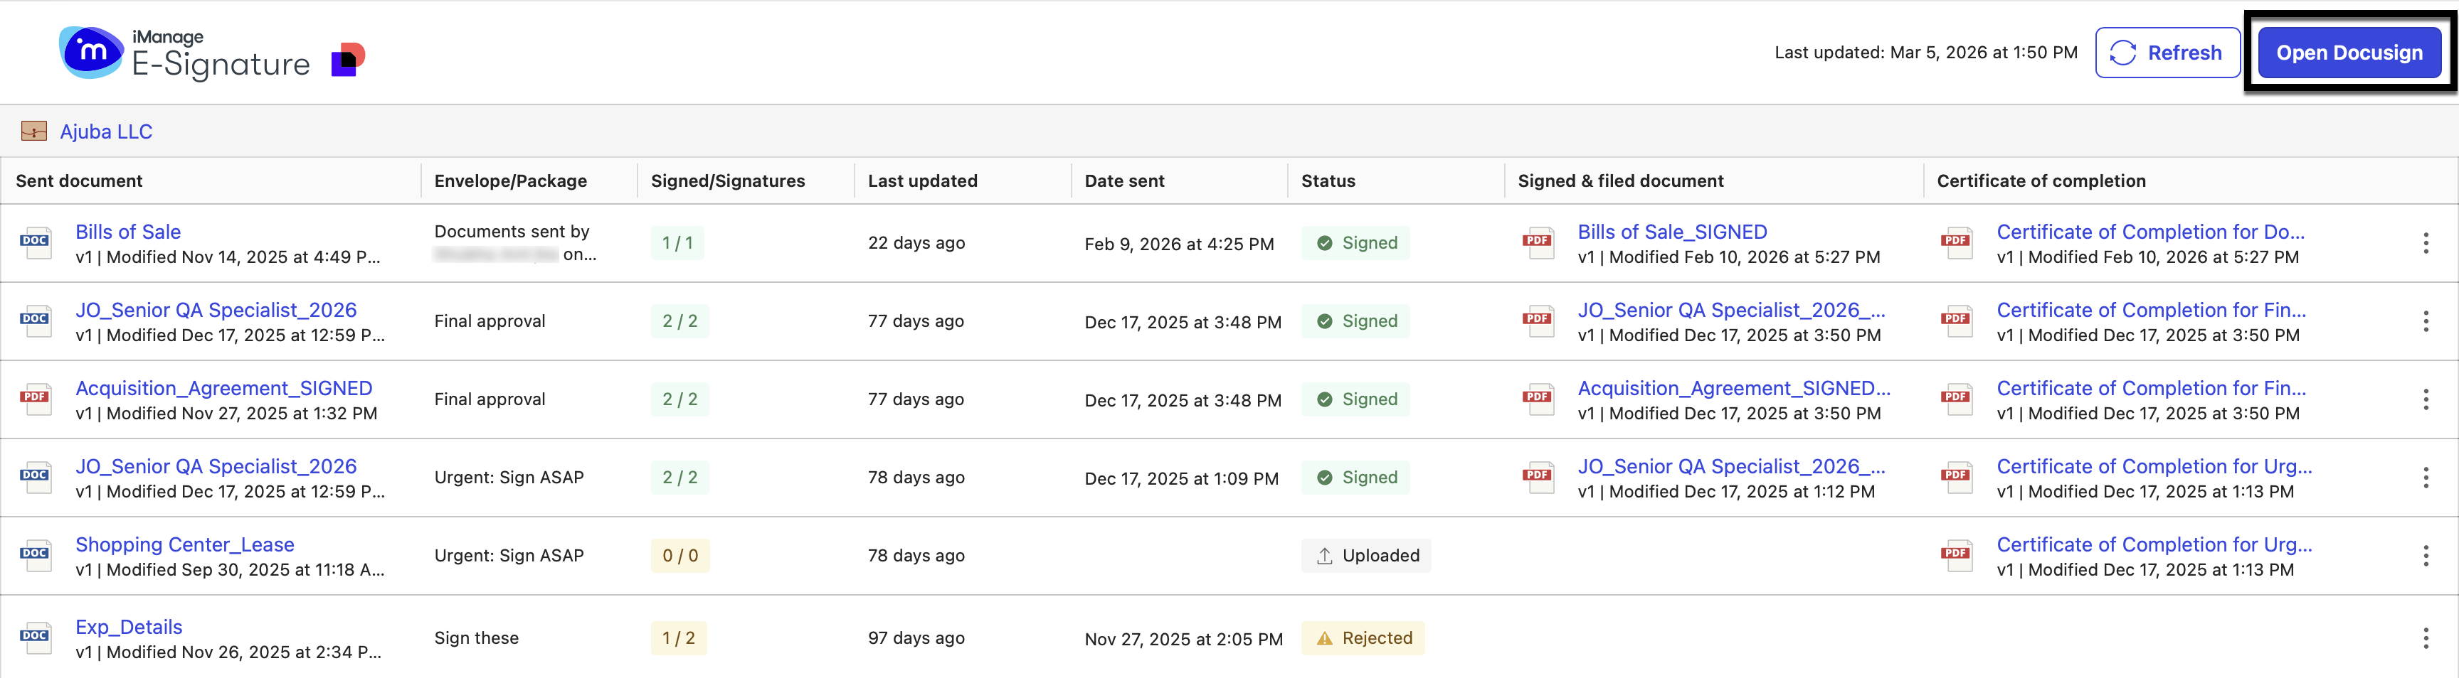This screenshot has height=678, width=2459.
Task: Click PDF icon beside Bills of Sale_SIGNED
Action: pyautogui.click(x=1538, y=243)
